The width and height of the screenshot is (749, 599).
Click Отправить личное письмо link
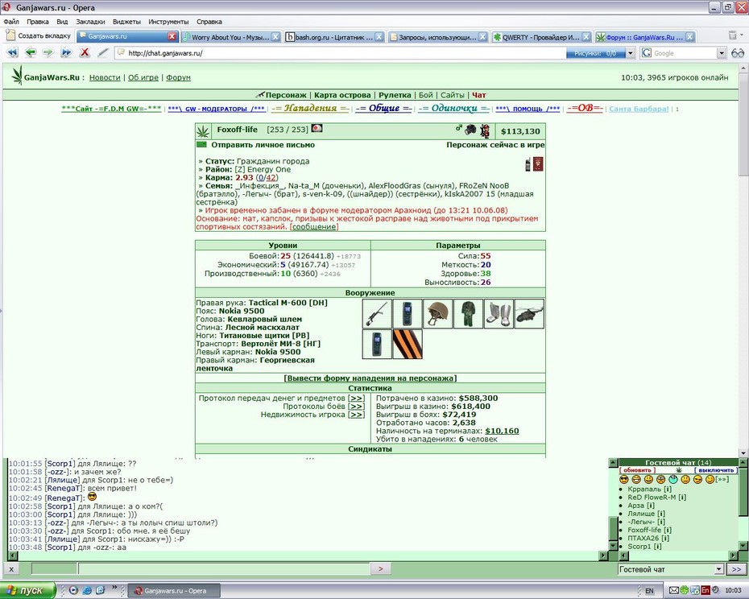(x=263, y=145)
